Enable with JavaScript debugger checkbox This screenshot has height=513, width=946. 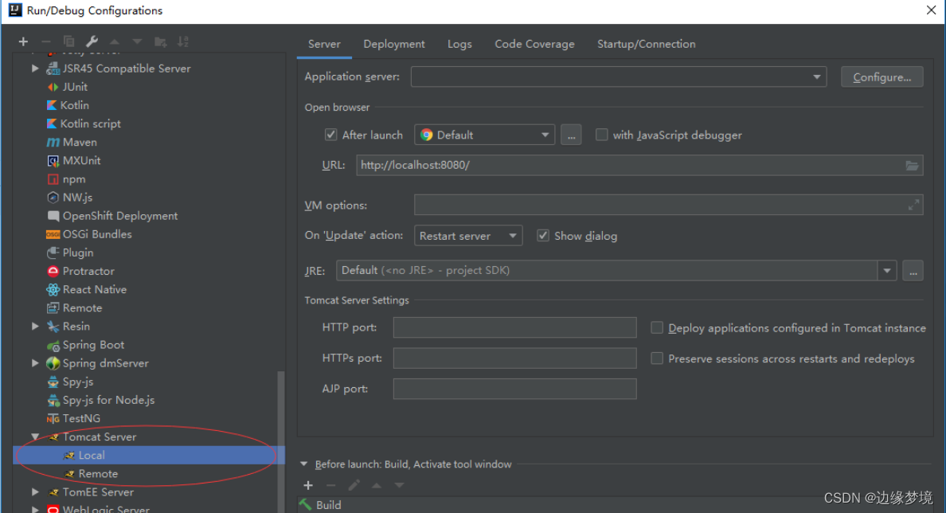[x=601, y=135]
